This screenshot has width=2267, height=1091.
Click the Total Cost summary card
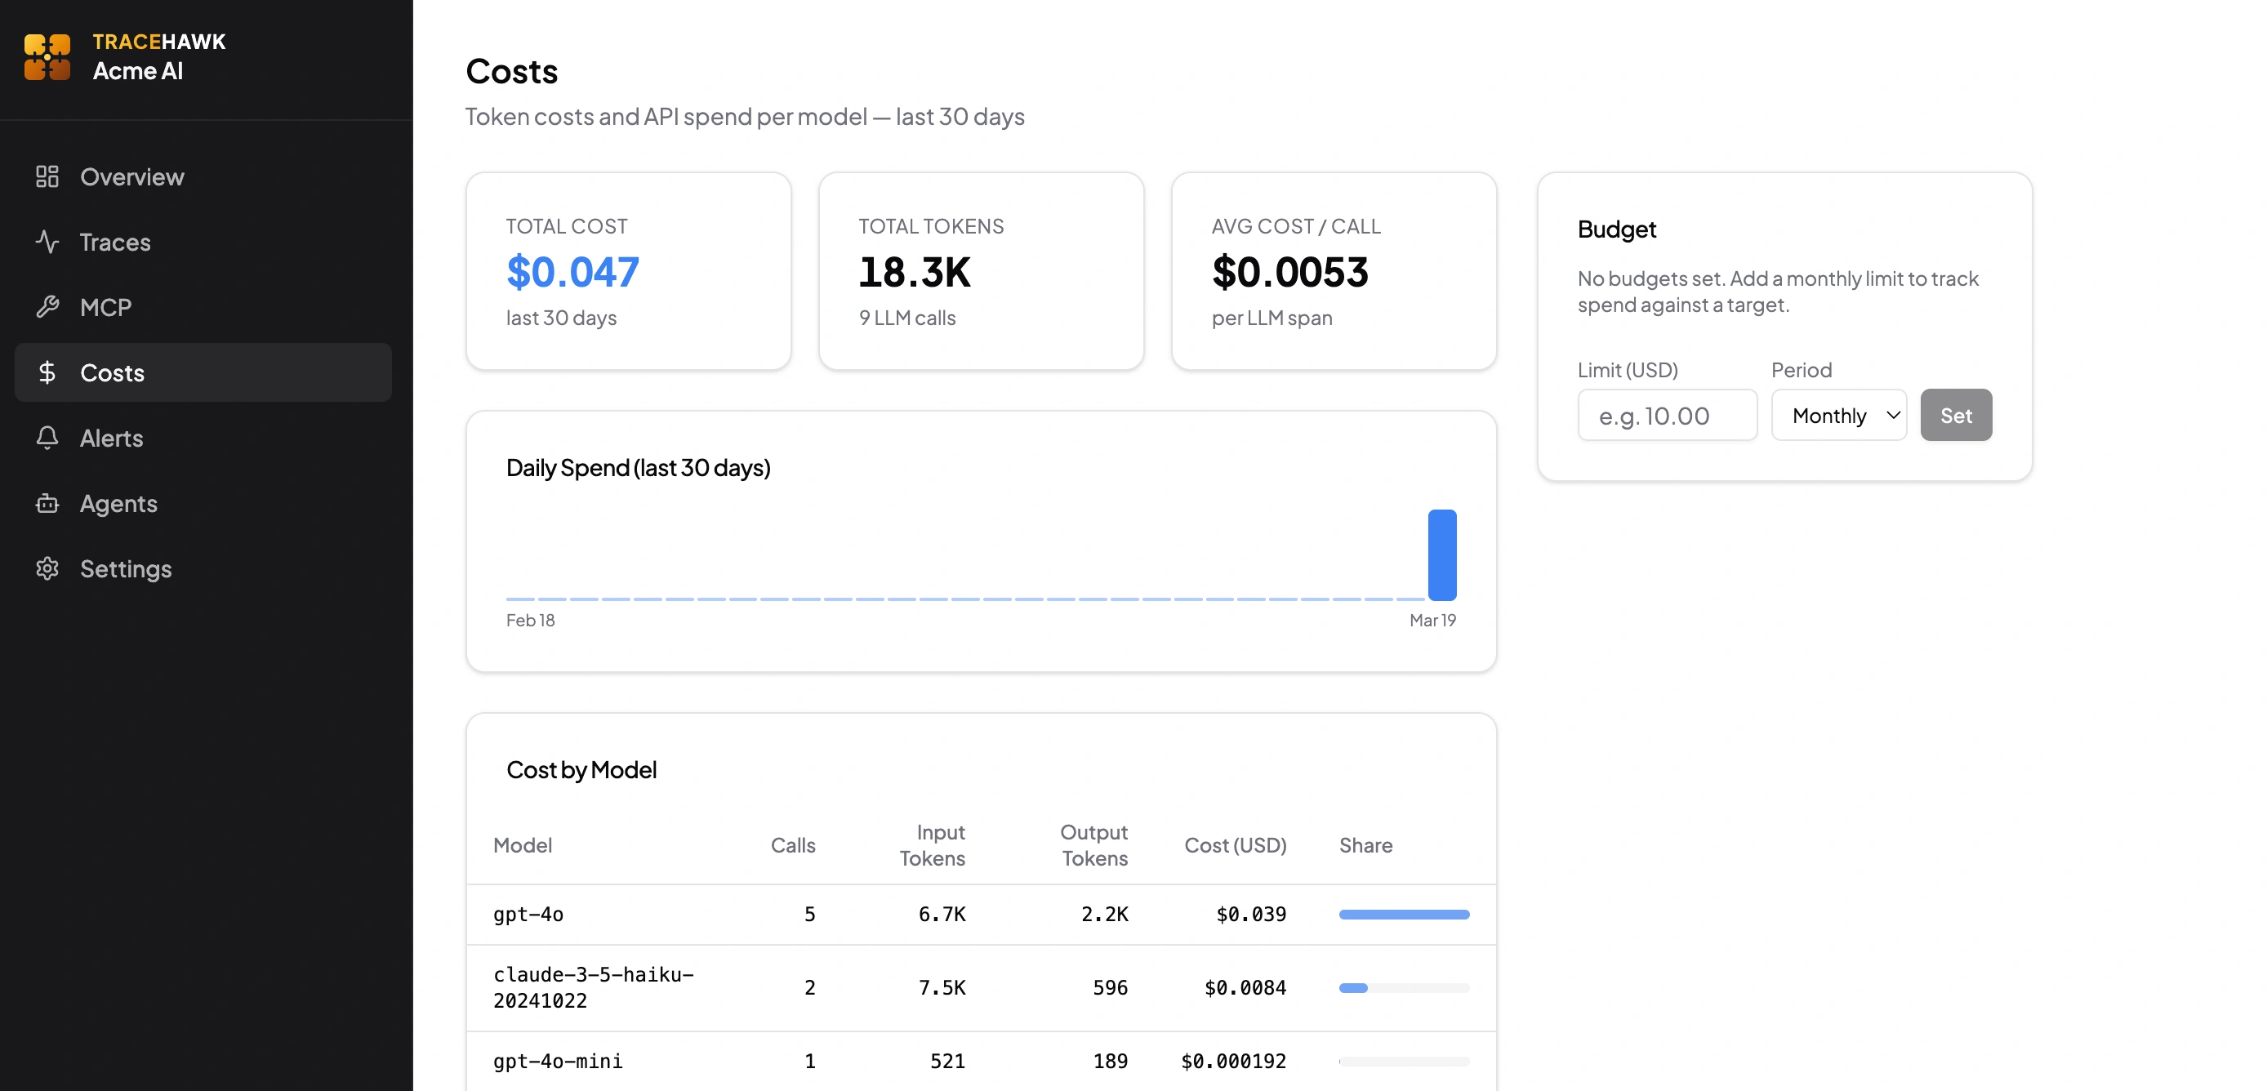pos(628,271)
